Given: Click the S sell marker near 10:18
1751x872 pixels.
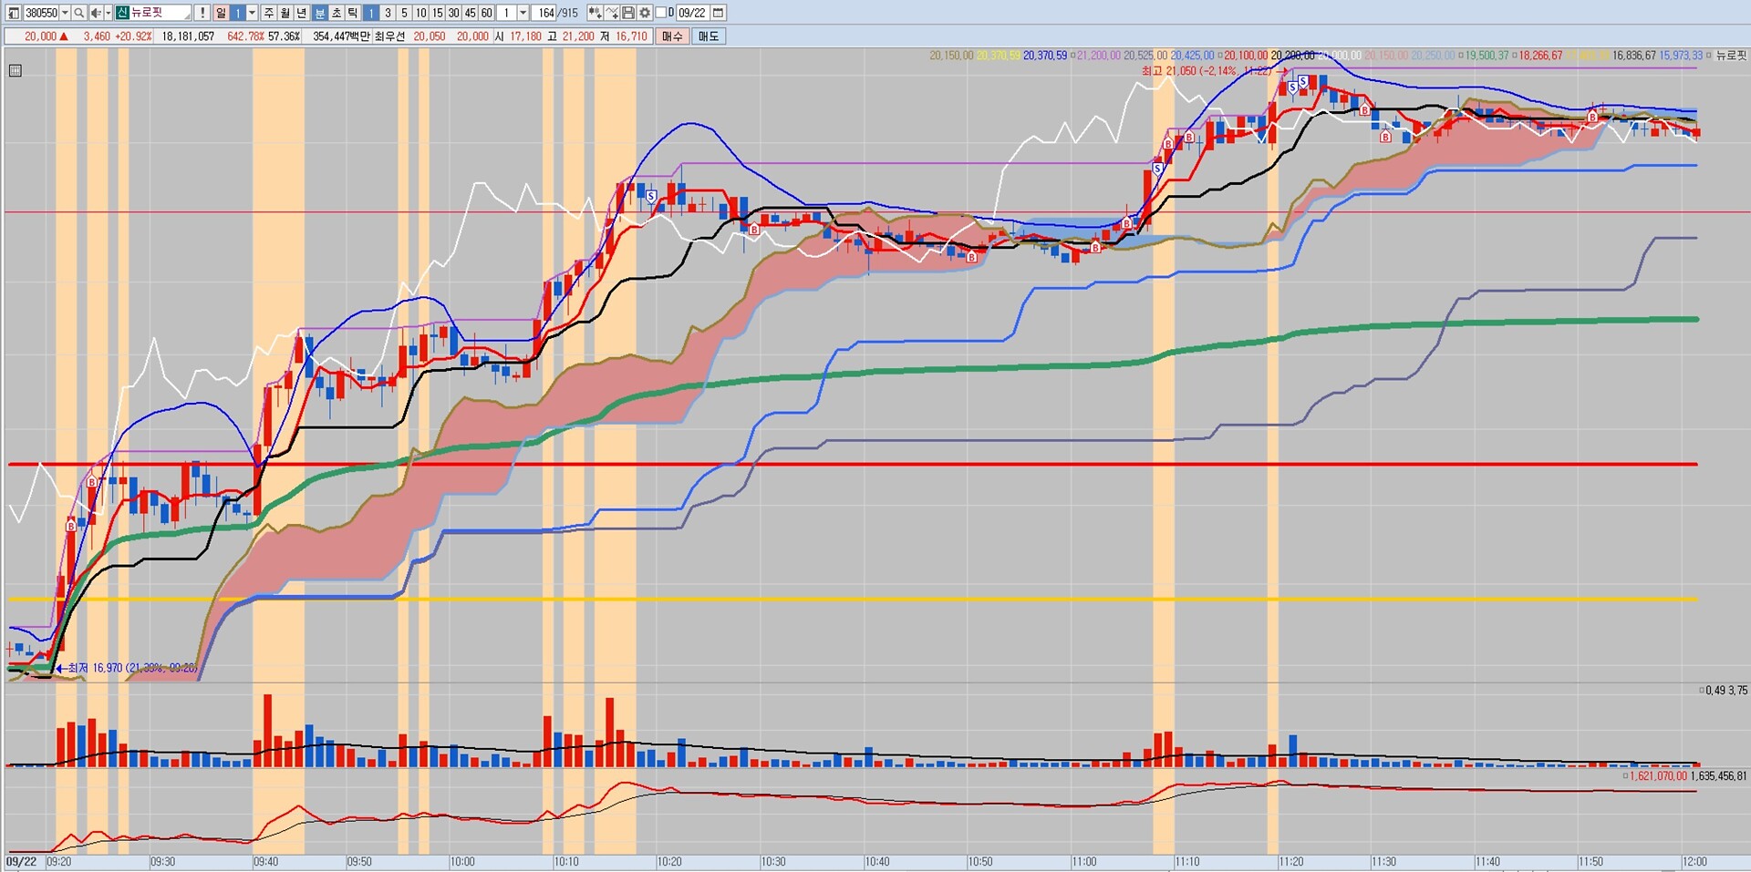Looking at the screenshot, I should pyautogui.click(x=651, y=196).
